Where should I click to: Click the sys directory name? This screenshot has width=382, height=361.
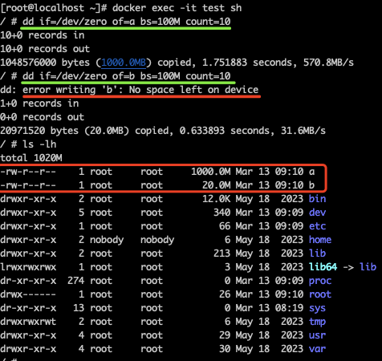coord(317,308)
